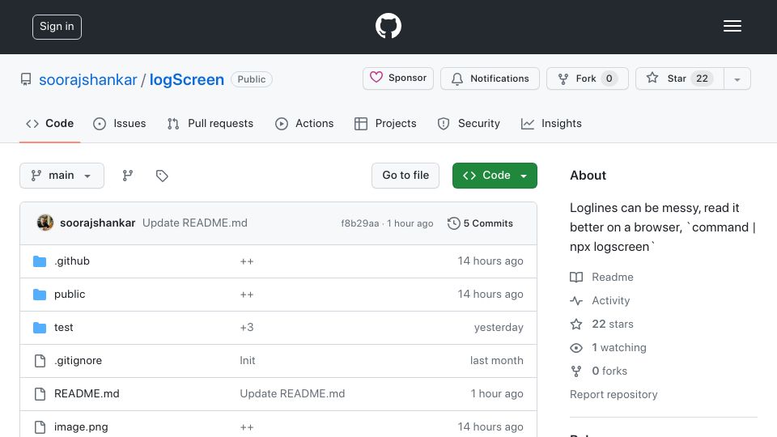
Task: View the 1 watching link
Action: coord(608,348)
